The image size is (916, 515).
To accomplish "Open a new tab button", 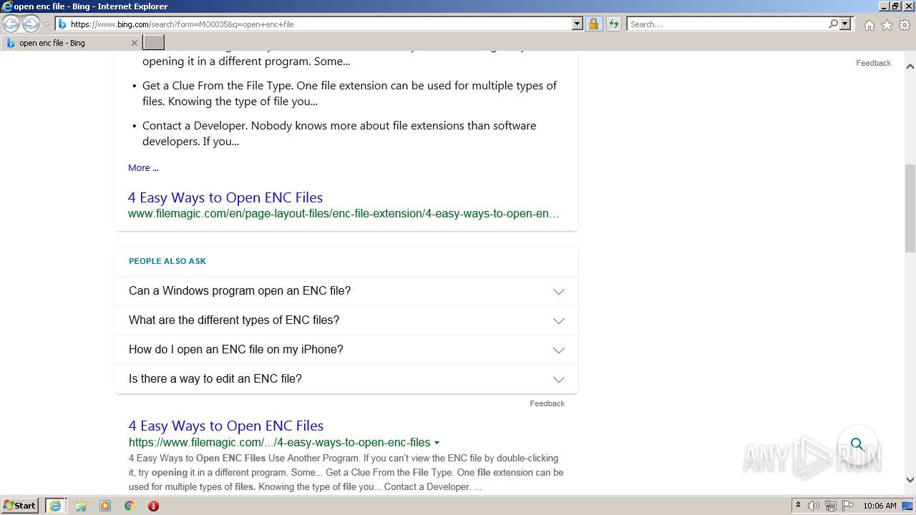I will click(153, 43).
